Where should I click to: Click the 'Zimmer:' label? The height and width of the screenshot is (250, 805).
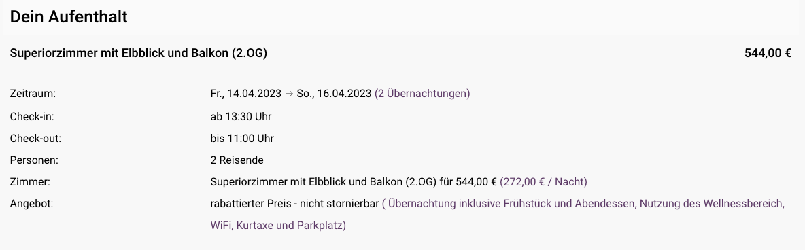30,181
